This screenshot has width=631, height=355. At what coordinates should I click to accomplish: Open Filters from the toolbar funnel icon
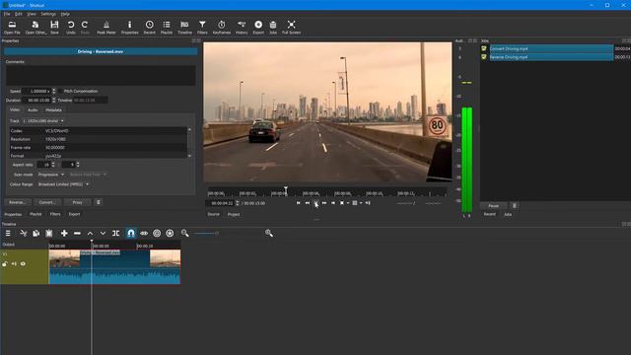(202, 28)
